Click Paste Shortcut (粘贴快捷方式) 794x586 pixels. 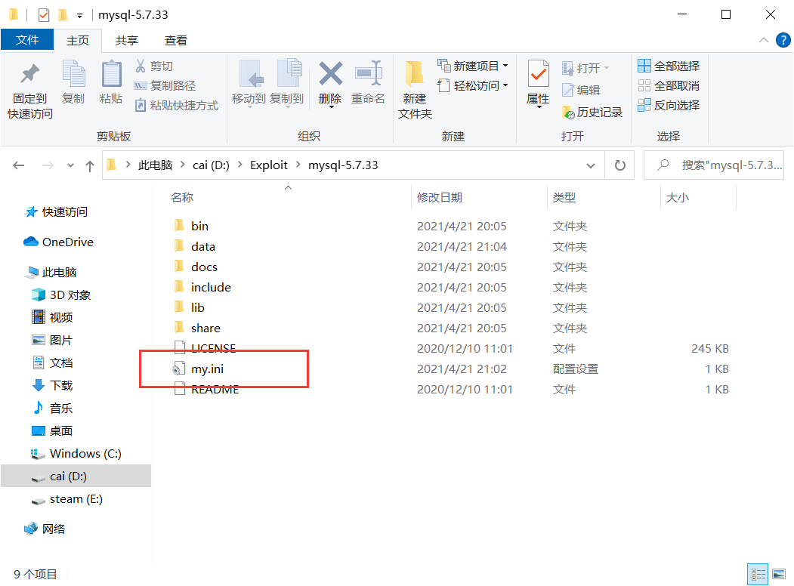(x=176, y=105)
